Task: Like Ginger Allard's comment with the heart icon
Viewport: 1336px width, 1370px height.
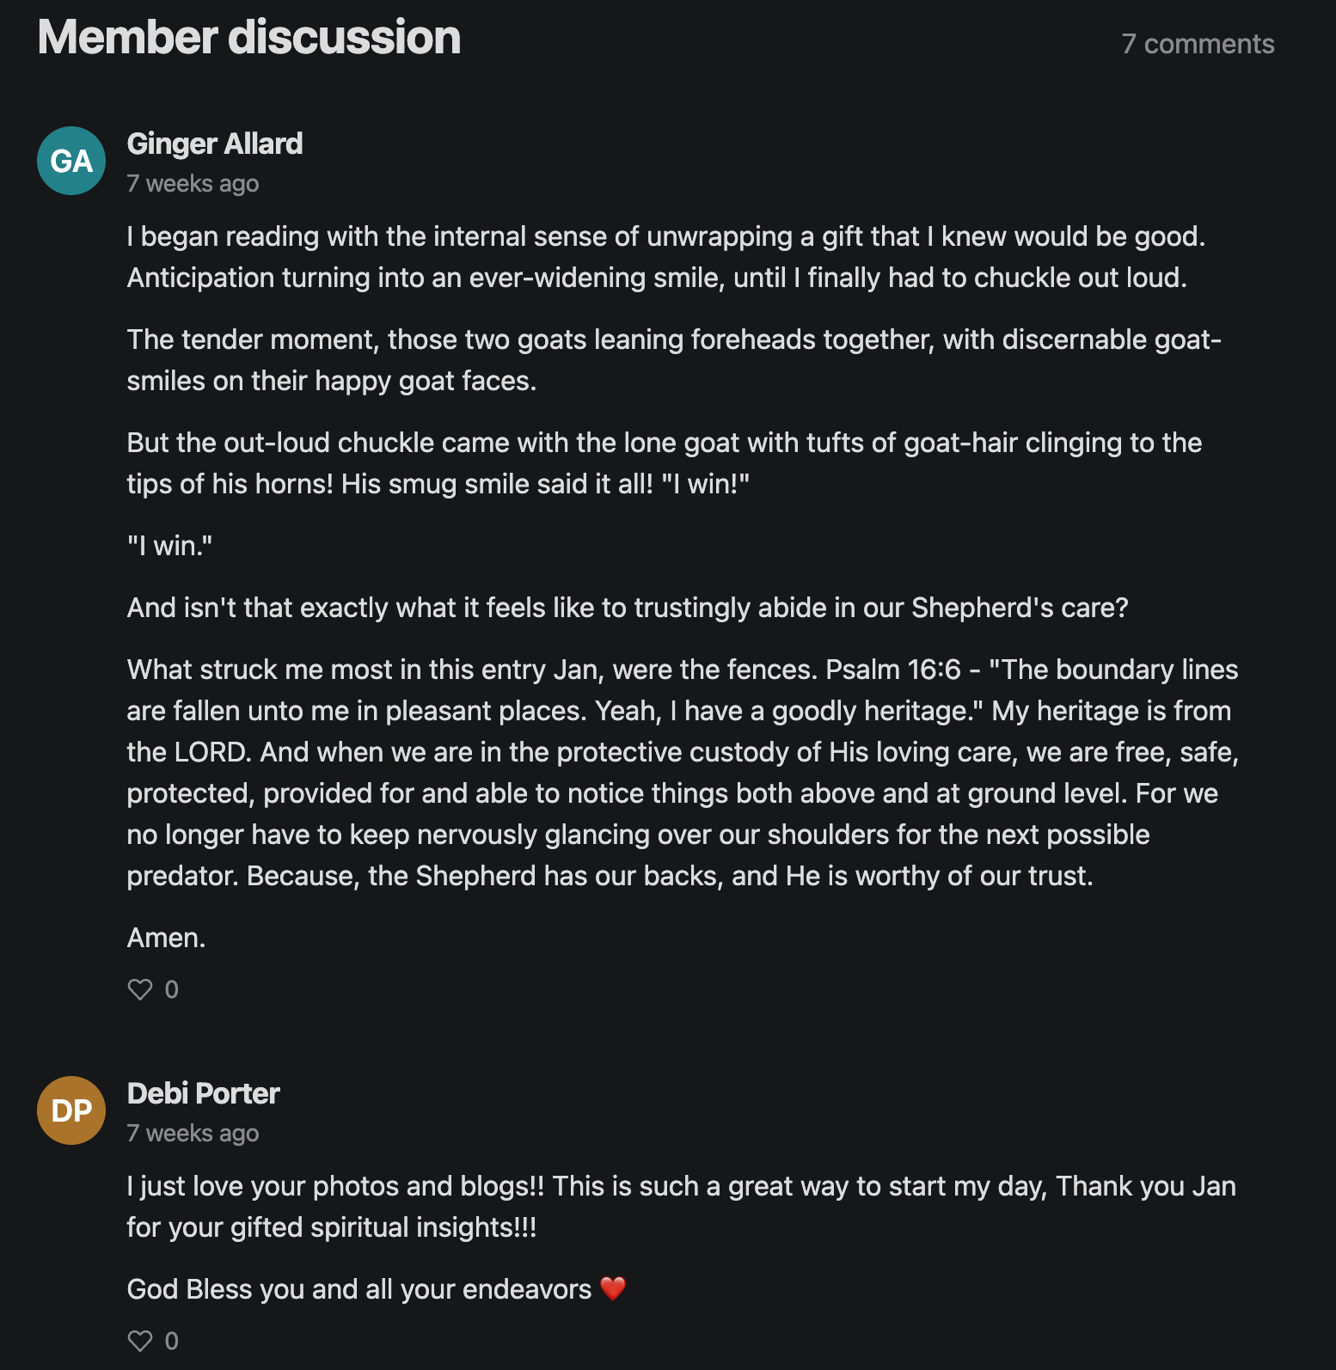Action: tap(140, 989)
